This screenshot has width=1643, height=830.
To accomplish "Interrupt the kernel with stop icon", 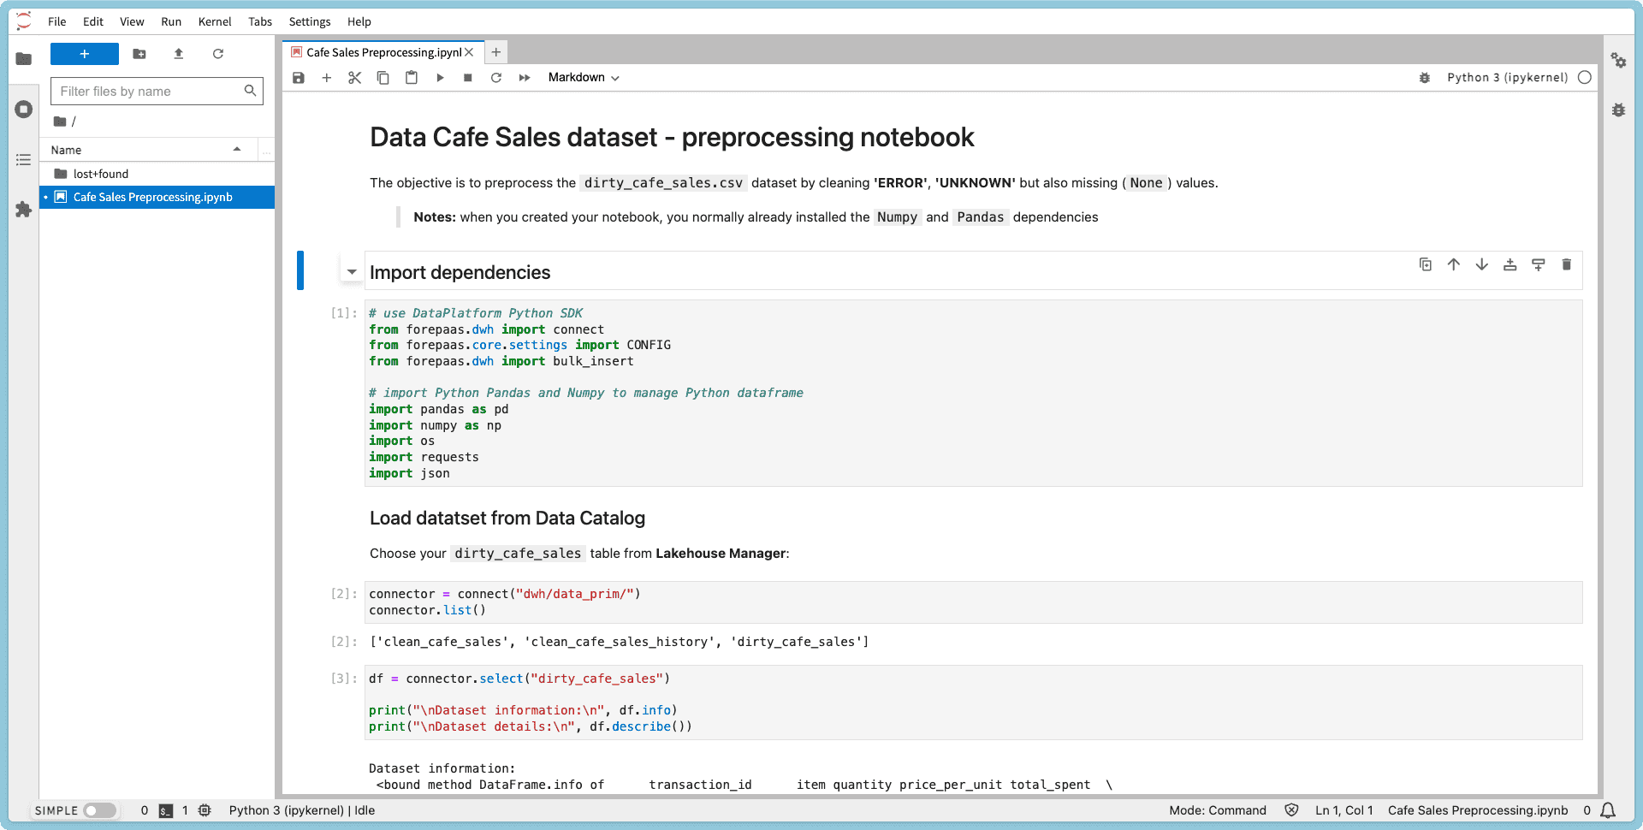I will [x=468, y=78].
